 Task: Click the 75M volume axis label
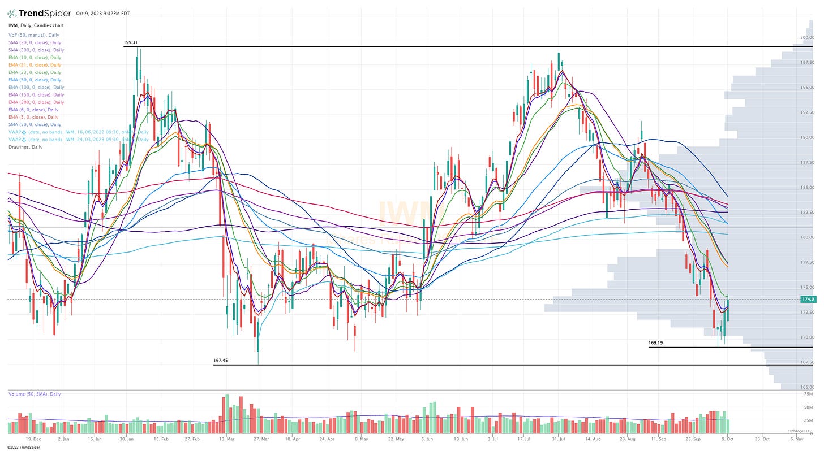(808, 393)
